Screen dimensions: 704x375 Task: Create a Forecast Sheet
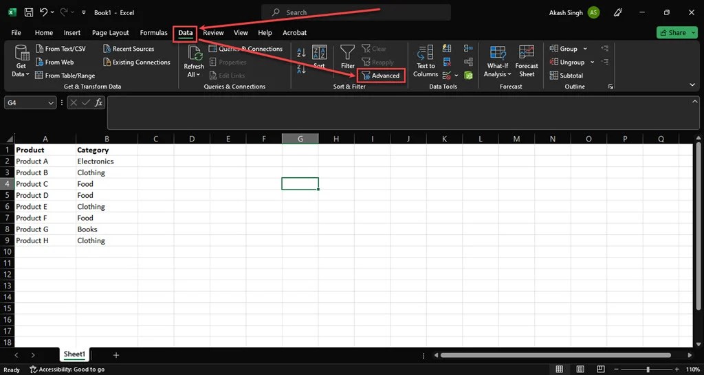click(x=527, y=61)
